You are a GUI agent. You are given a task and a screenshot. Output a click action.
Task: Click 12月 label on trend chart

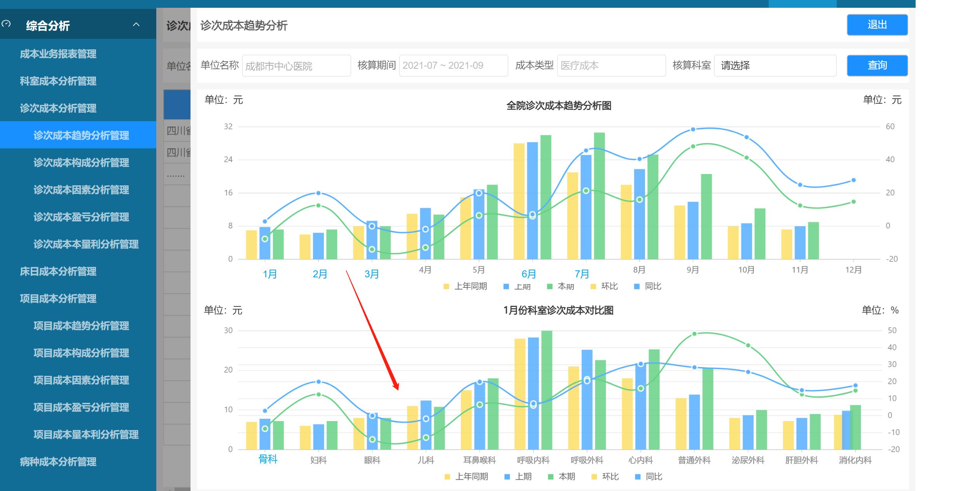pyautogui.click(x=853, y=270)
